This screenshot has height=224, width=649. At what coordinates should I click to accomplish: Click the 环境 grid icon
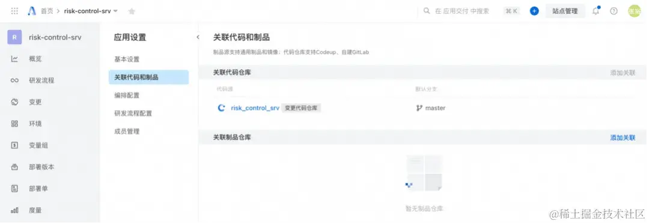tap(14, 124)
